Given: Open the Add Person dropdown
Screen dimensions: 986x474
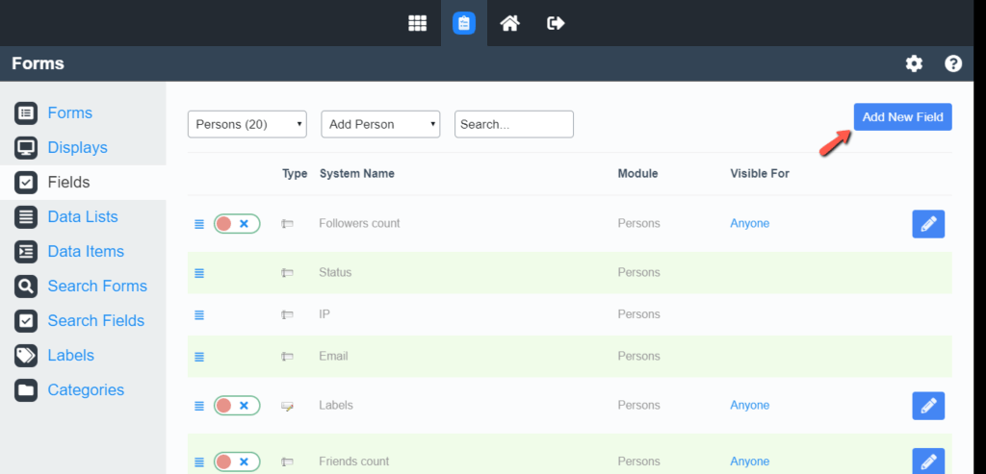Looking at the screenshot, I should coord(380,124).
